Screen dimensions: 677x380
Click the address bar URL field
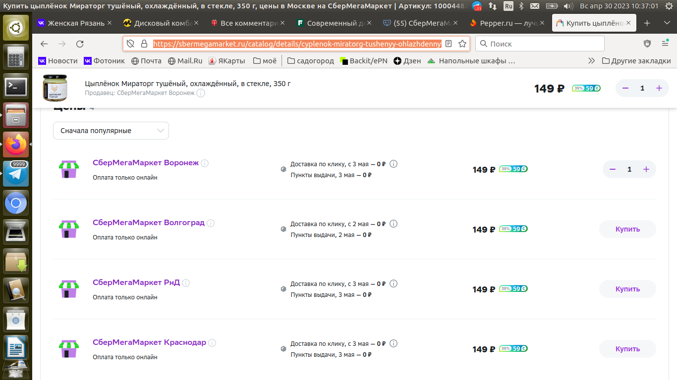pos(297,44)
